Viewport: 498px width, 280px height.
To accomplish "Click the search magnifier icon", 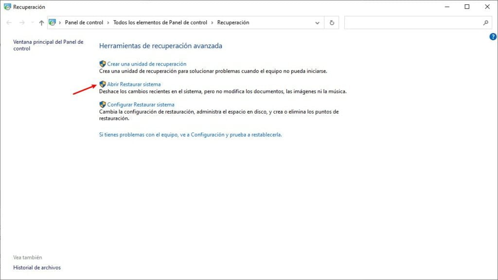I will click(x=486, y=23).
